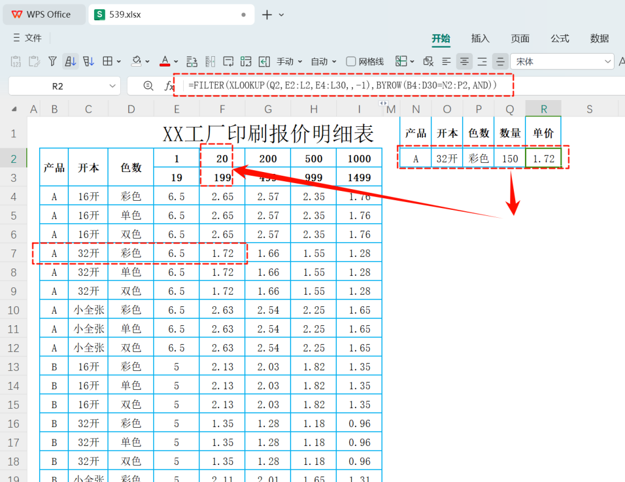625x482 pixels.
Task: Click the justify distributed alignment icon
Action: coord(500,62)
